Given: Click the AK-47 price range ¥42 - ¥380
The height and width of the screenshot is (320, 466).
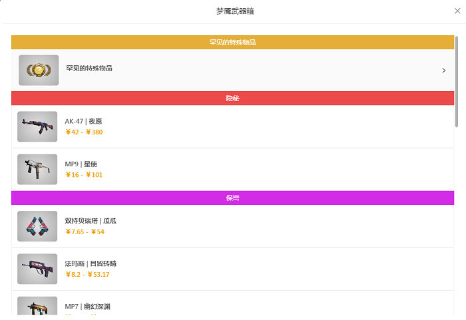Looking at the screenshot, I should tap(84, 132).
